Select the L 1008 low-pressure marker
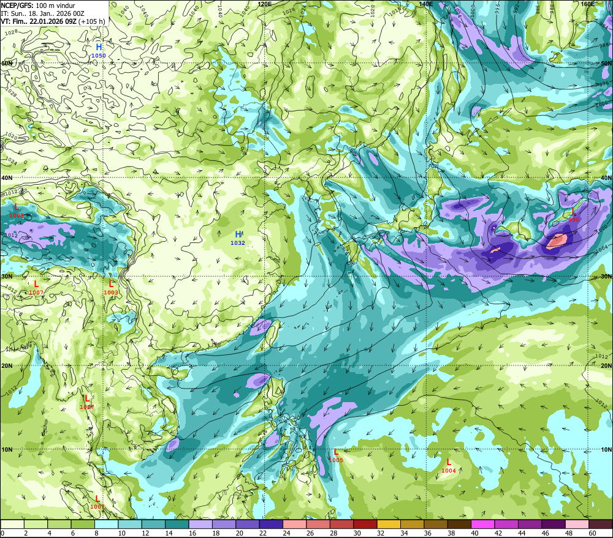The width and height of the screenshot is (613, 538). (17, 211)
